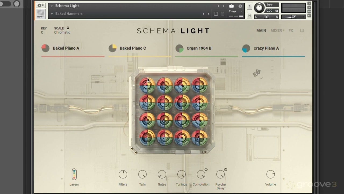
Task: Go to next instrument for Schema Light
Action: click(223, 6)
